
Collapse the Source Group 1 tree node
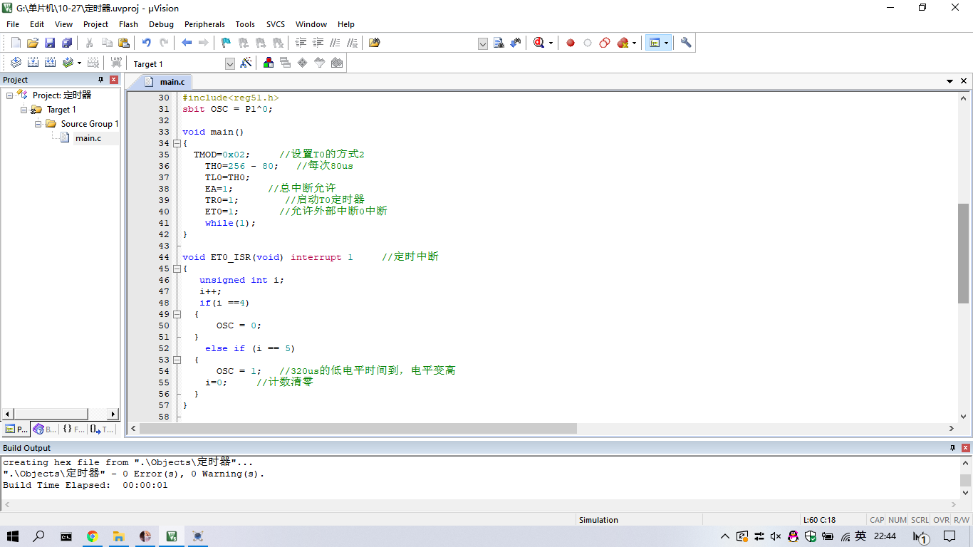[x=39, y=124]
